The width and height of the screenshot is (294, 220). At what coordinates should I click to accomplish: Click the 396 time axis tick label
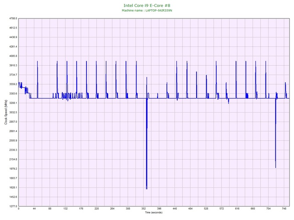tap(159, 209)
